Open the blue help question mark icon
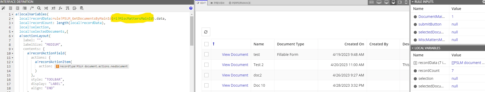Viewport: 485px width, 92px height. point(191,8)
